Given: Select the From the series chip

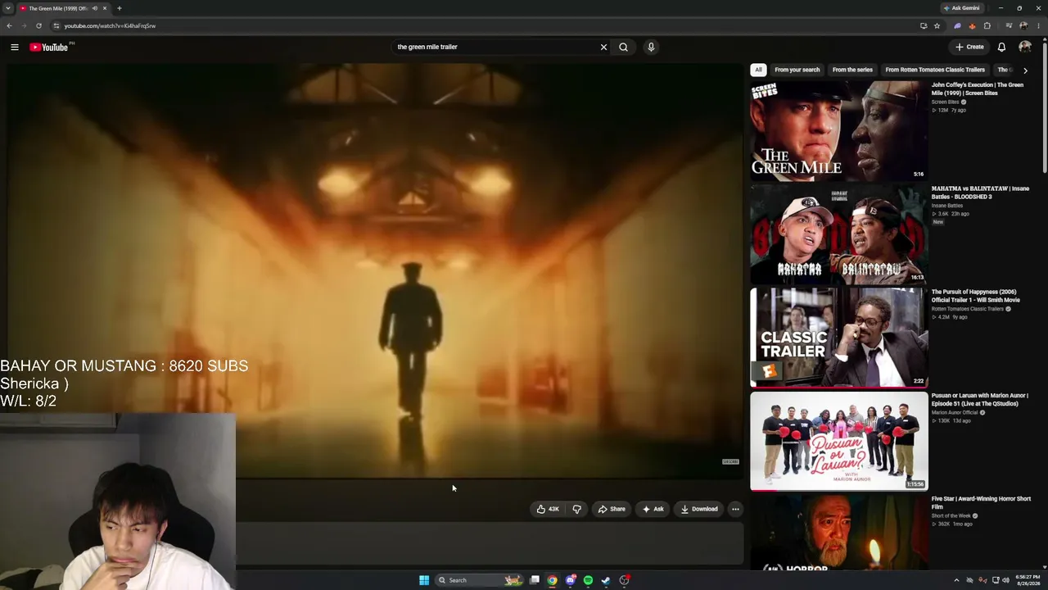Looking at the screenshot, I should (x=852, y=70).
